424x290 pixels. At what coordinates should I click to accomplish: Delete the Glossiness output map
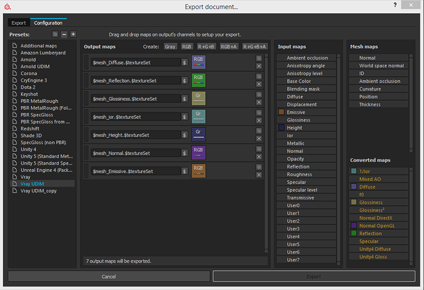click(x=259, y=103)
